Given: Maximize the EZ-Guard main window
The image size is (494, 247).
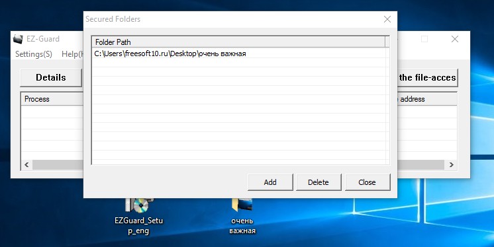Looking at the screenshot, I should click(x=424, y=39).
